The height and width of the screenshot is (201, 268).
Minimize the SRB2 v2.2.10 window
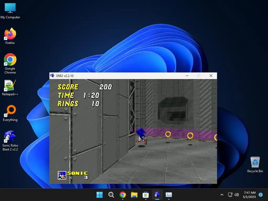187,76
